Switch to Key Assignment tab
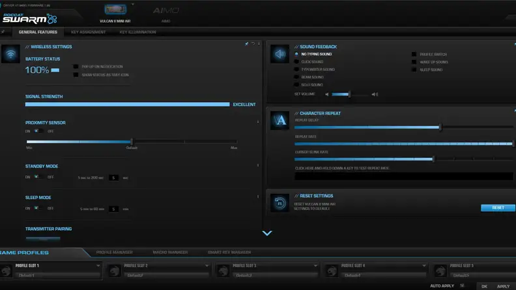The width and height of the screenshot is (516, 290). pos(88,32)
